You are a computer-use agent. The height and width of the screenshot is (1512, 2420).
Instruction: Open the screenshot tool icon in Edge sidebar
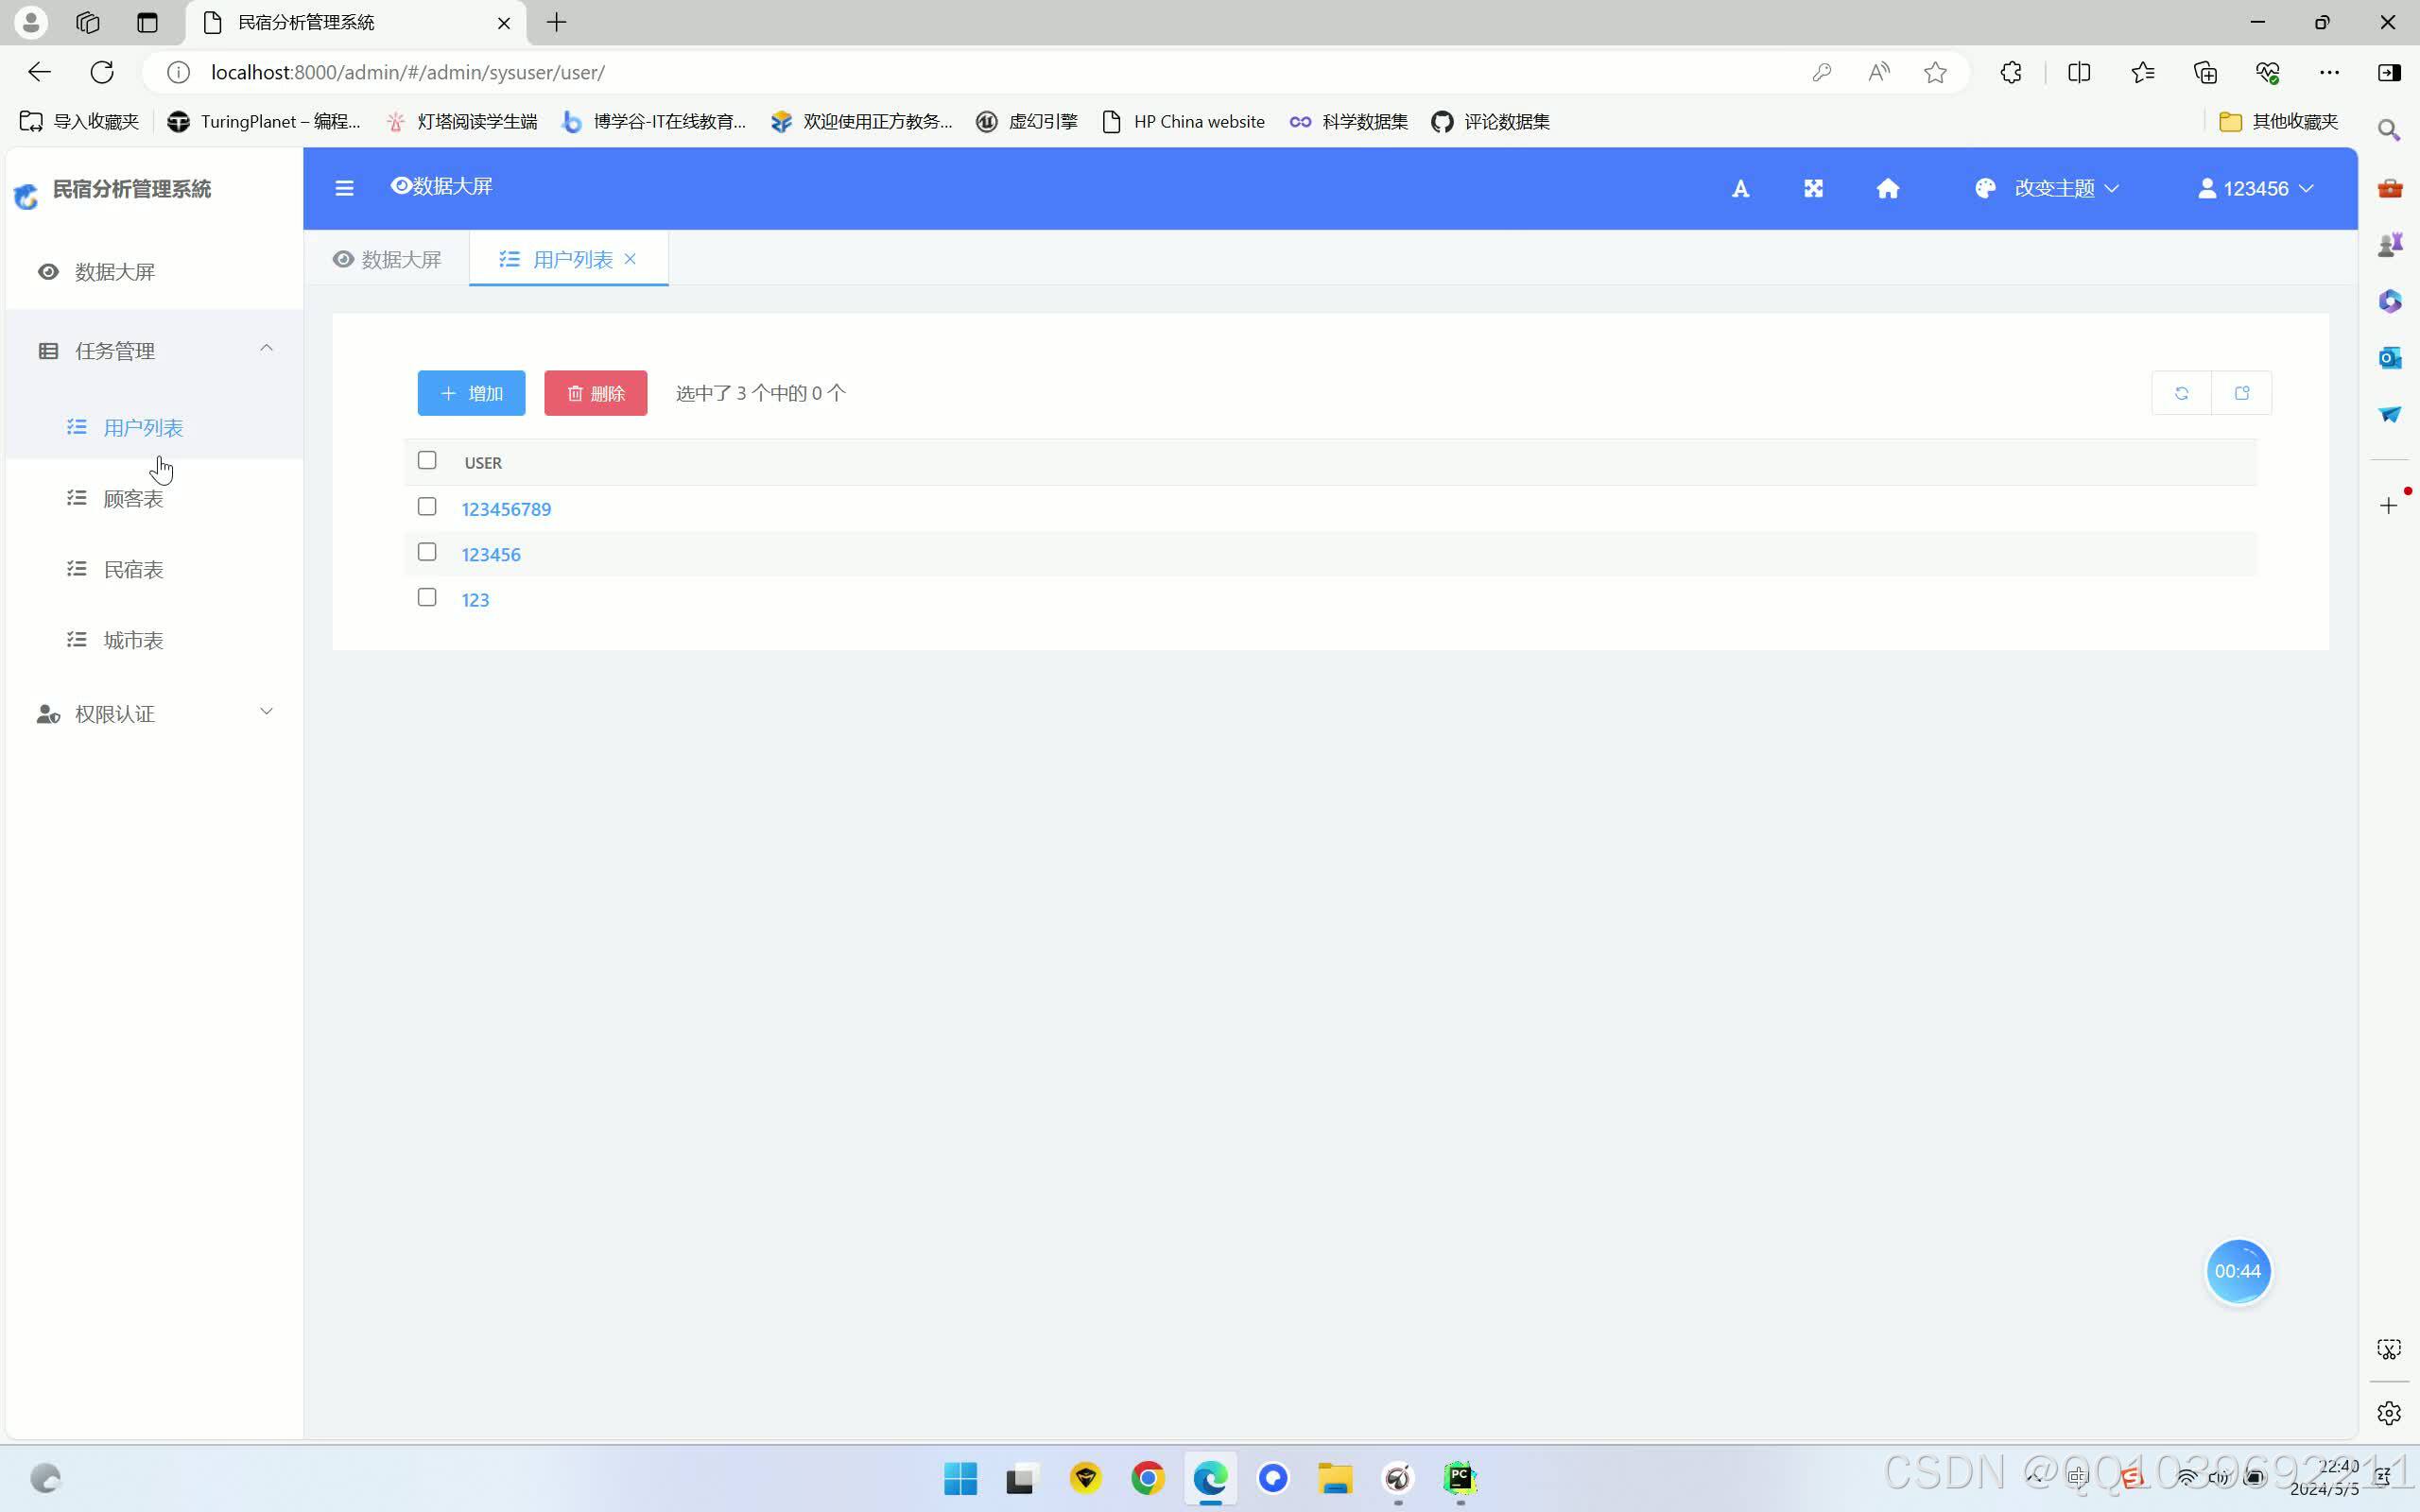pos(2389,1350)
